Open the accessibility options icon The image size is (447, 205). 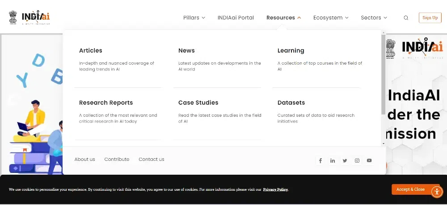[x=437, y=192]
